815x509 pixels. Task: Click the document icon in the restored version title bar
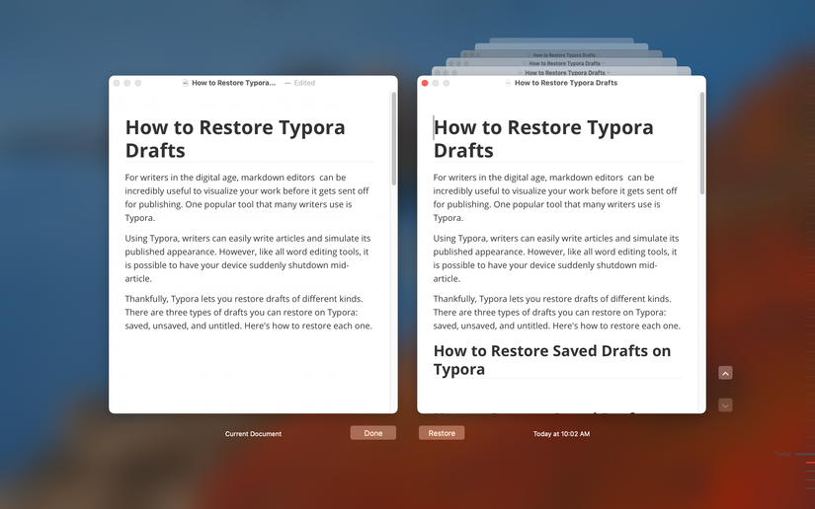click(x=508, y=83)
